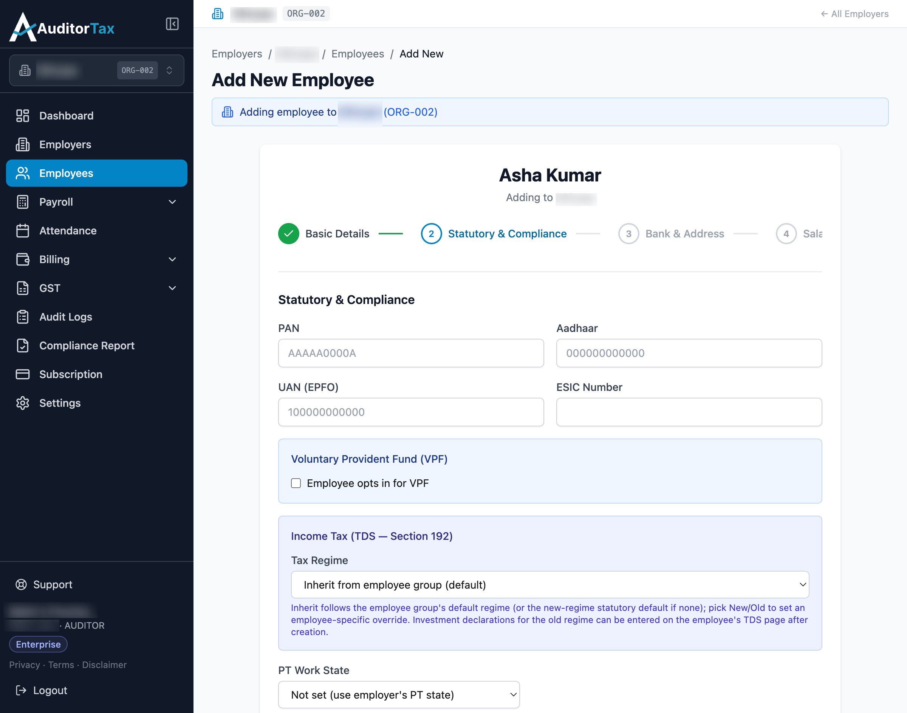Click the AuditorTax logo
Screen dimensions: 907x713
coord(62,27)
